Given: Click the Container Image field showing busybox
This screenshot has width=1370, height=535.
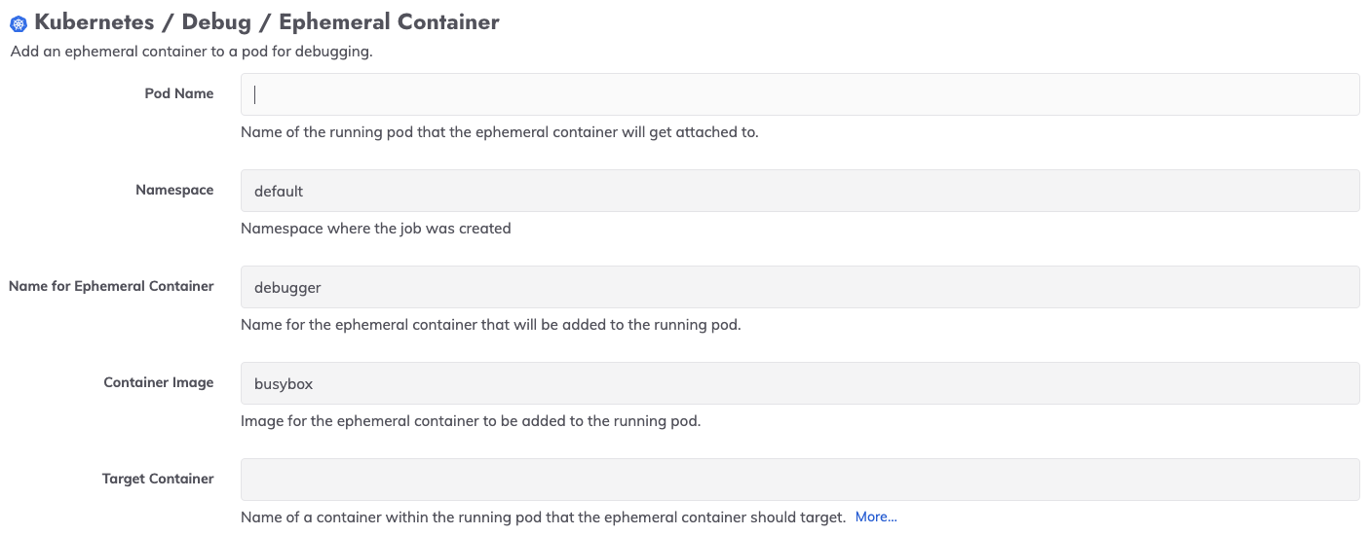Looking at the screenshot, I should pos(800,383).
